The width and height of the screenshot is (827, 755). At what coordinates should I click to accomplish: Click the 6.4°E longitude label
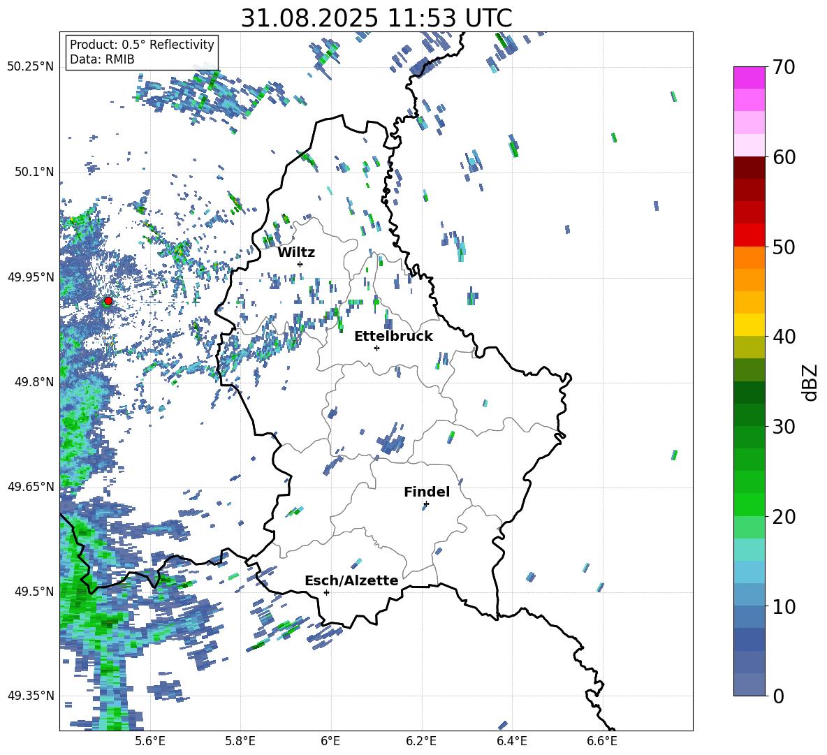511,742
